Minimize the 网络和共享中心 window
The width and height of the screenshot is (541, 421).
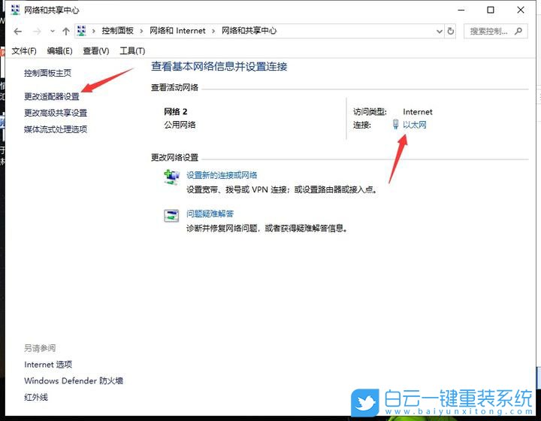[461, 10]
